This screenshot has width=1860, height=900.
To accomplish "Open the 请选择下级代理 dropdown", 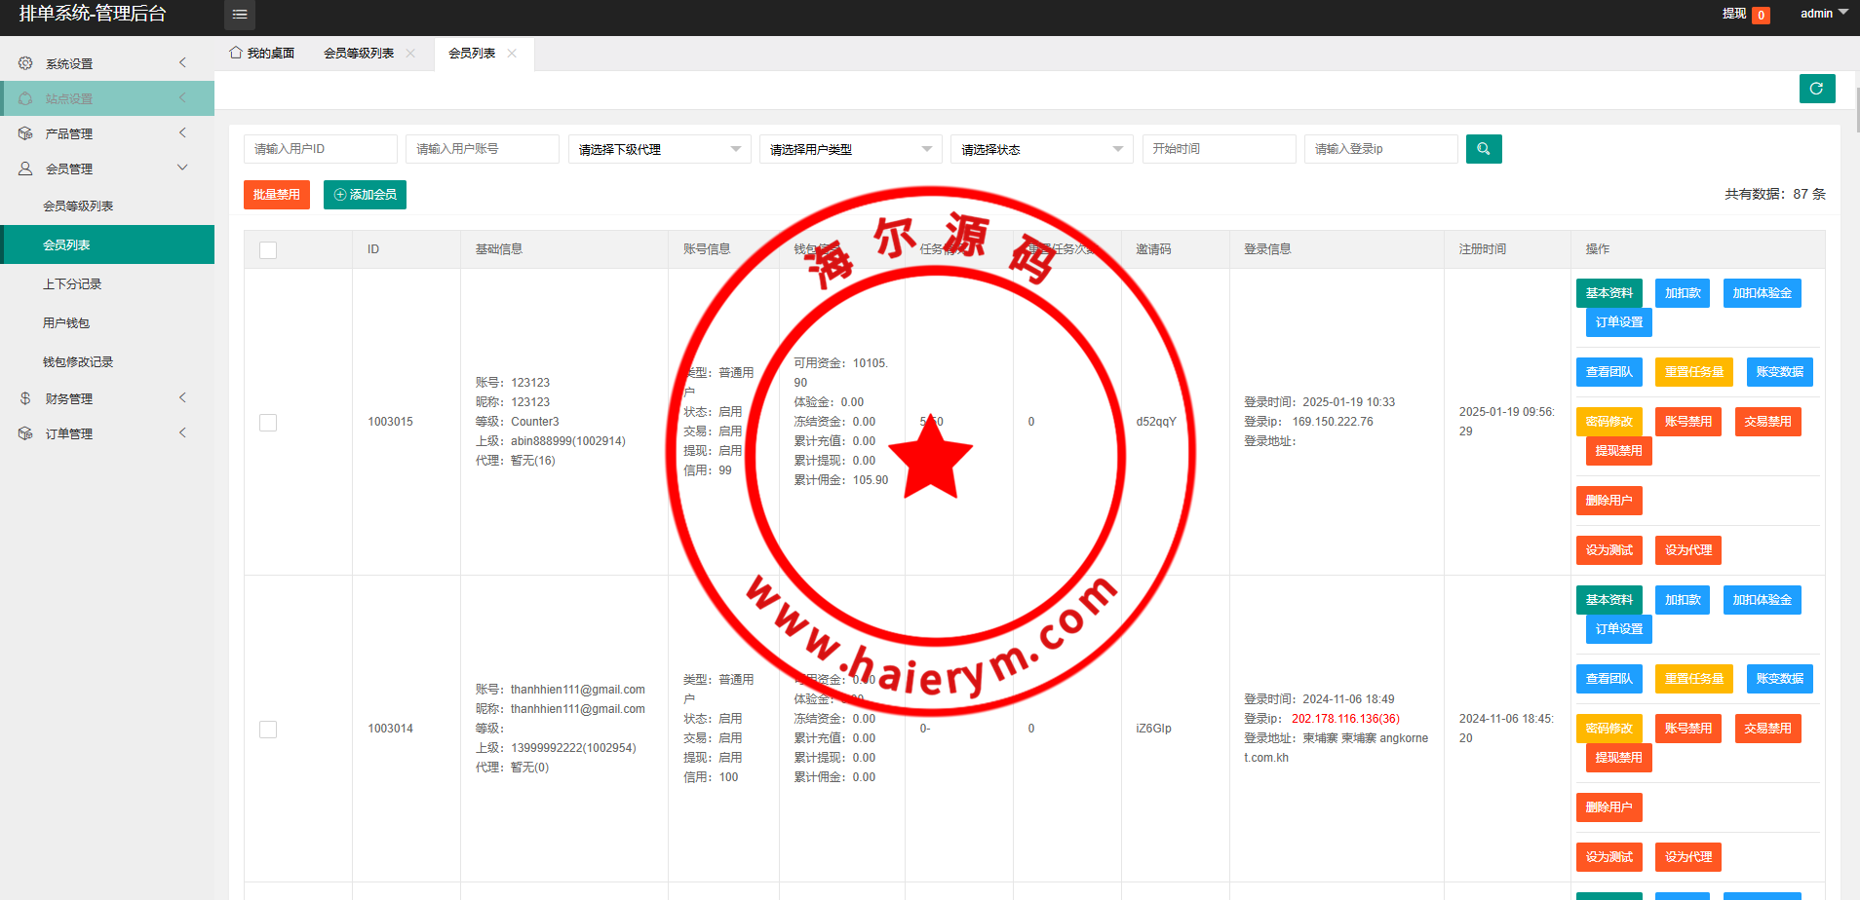I will click(x=659, y=149).
